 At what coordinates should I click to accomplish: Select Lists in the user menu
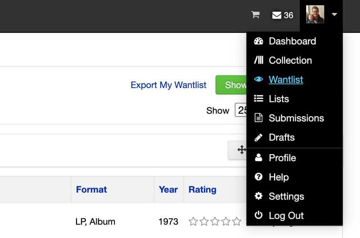point(279,99)
